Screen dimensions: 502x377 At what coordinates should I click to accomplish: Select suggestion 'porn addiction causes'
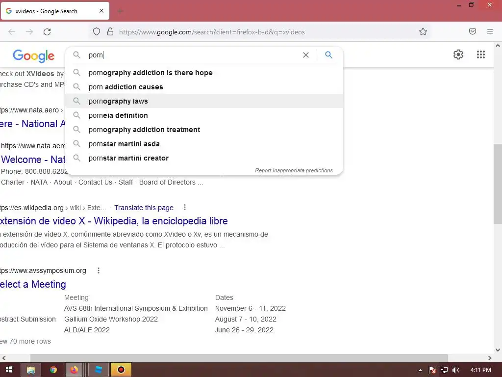pos(204,87)
